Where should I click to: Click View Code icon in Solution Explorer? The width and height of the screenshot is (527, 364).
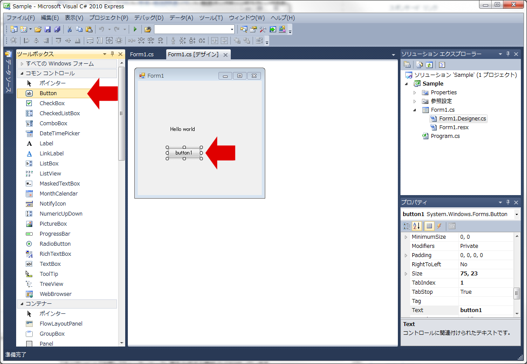[442, 65]
